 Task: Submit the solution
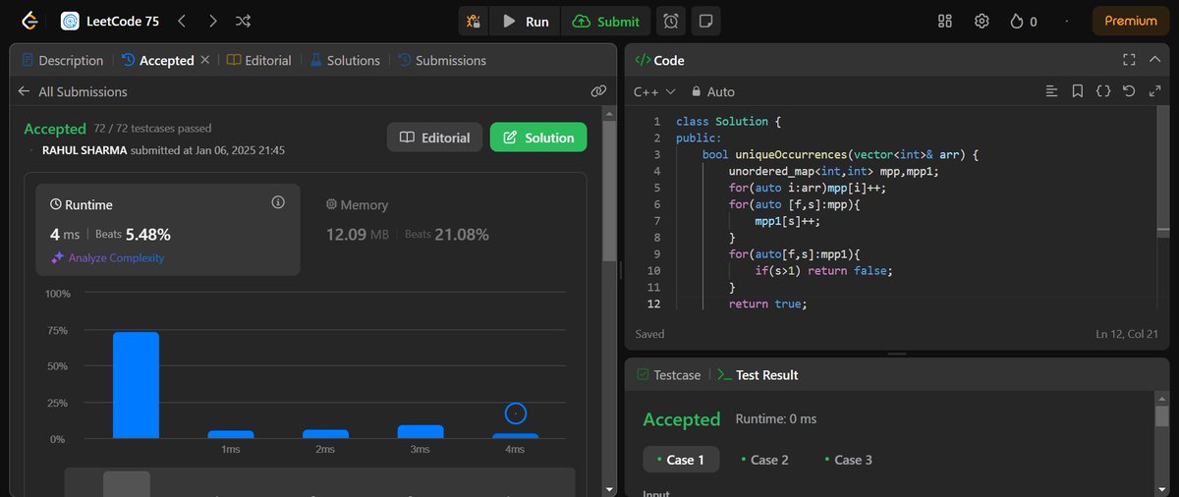coord(606,21)
